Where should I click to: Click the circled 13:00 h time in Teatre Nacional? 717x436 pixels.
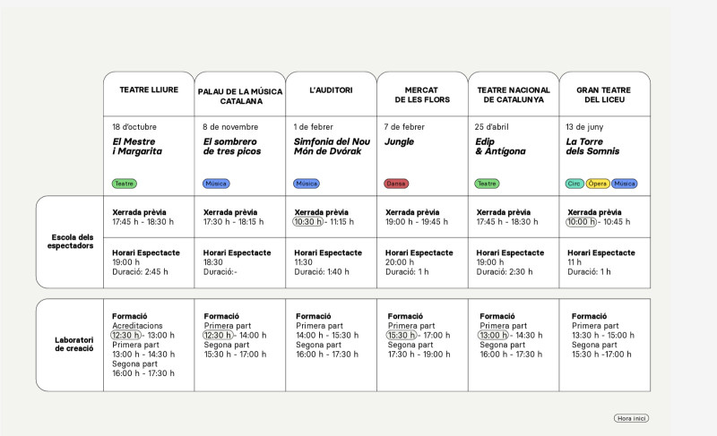(493, 336)
